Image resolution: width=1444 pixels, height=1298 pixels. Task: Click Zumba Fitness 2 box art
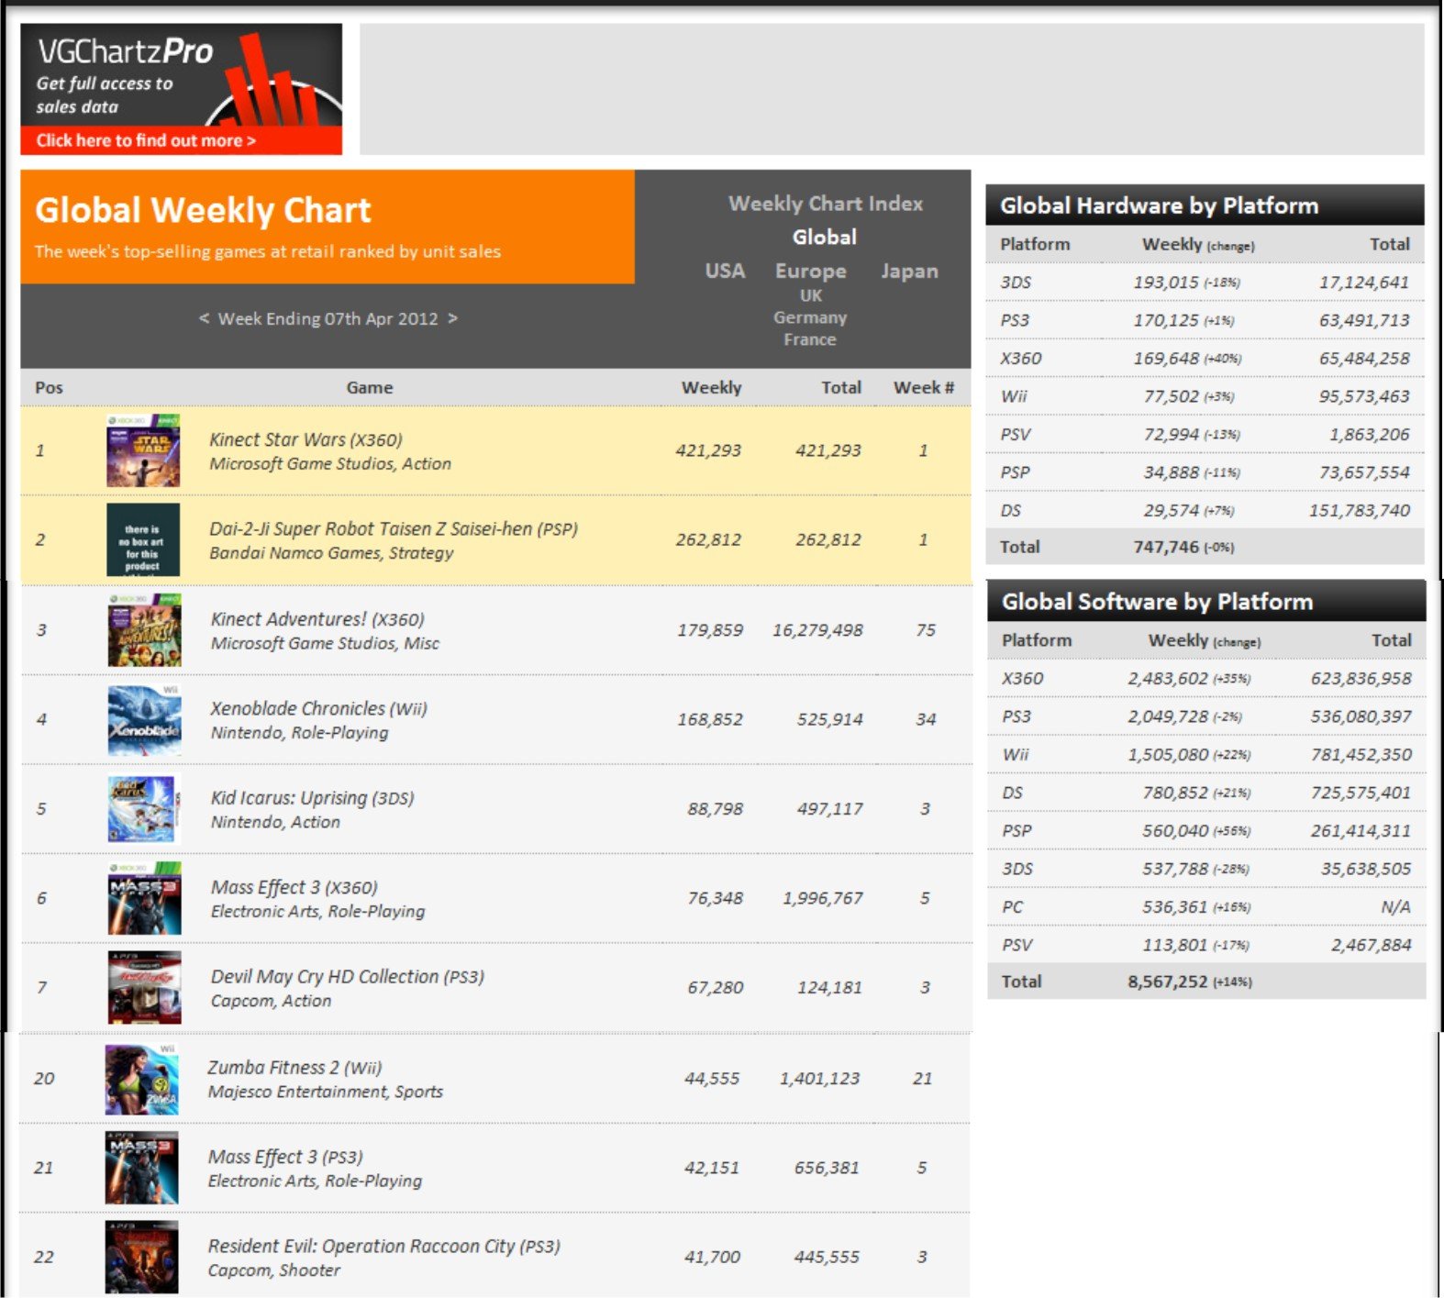tap(141, 1079)
